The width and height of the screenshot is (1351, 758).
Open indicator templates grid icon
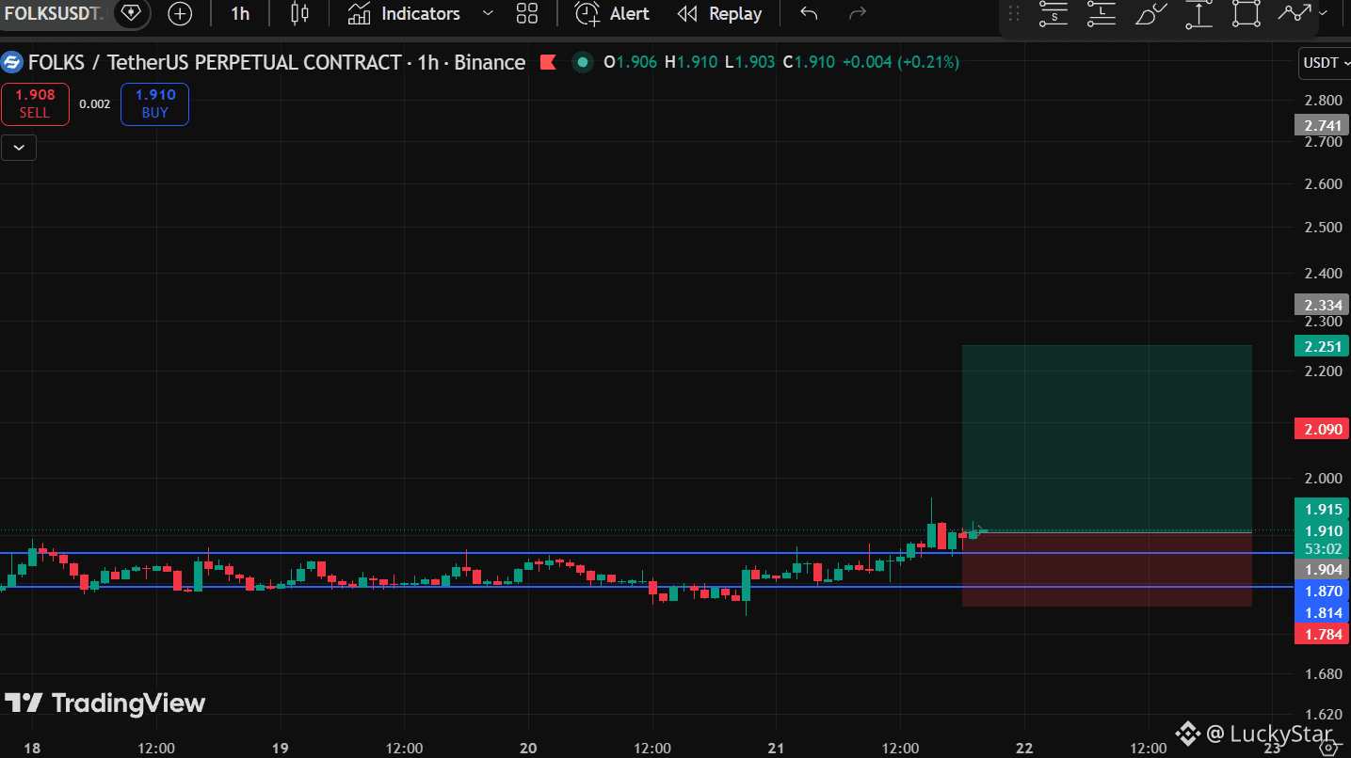(x=527, y=13)
